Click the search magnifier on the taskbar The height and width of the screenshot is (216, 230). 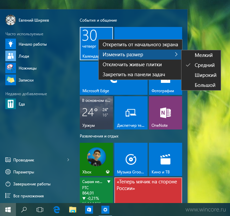coord(24,210)
